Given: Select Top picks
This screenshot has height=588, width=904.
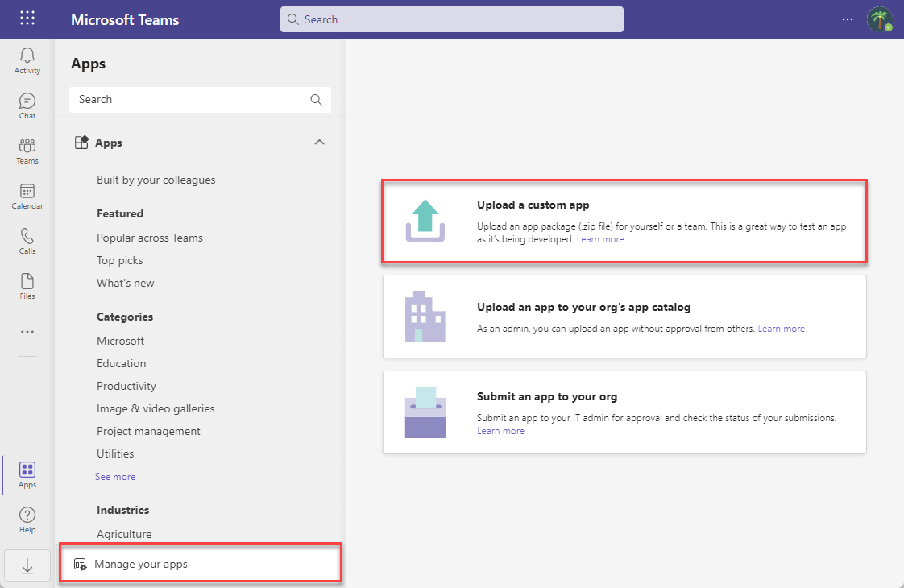Looking at the screenshot, I should point(119,260).
